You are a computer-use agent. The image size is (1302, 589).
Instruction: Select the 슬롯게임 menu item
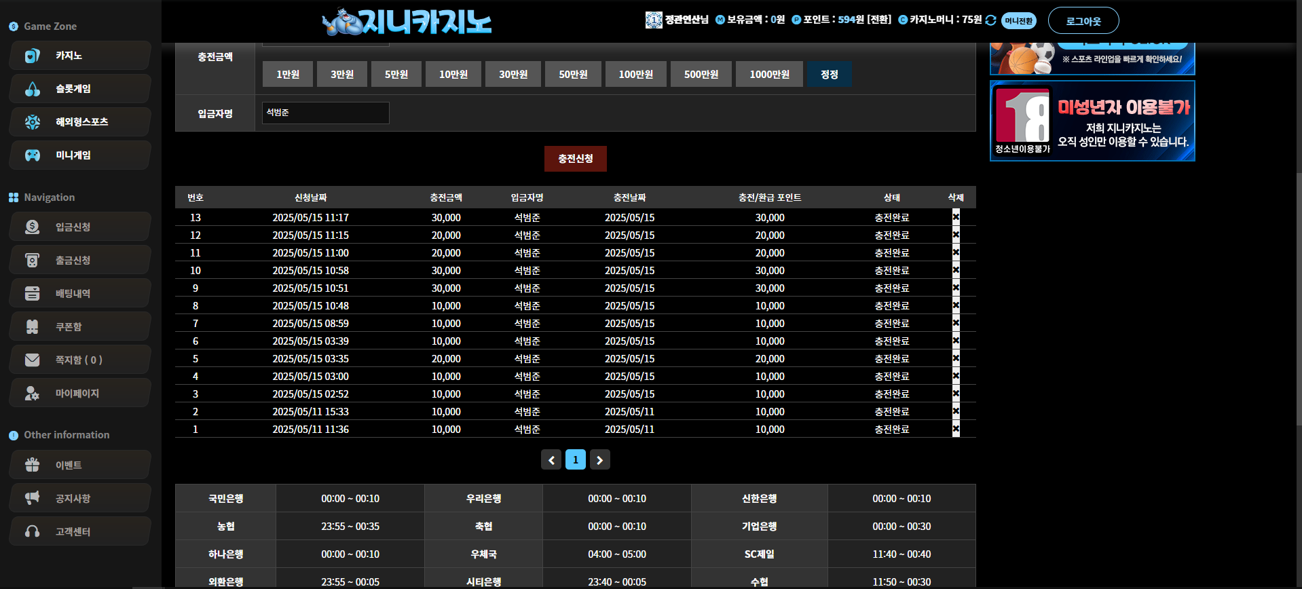[x=79, y=89]
